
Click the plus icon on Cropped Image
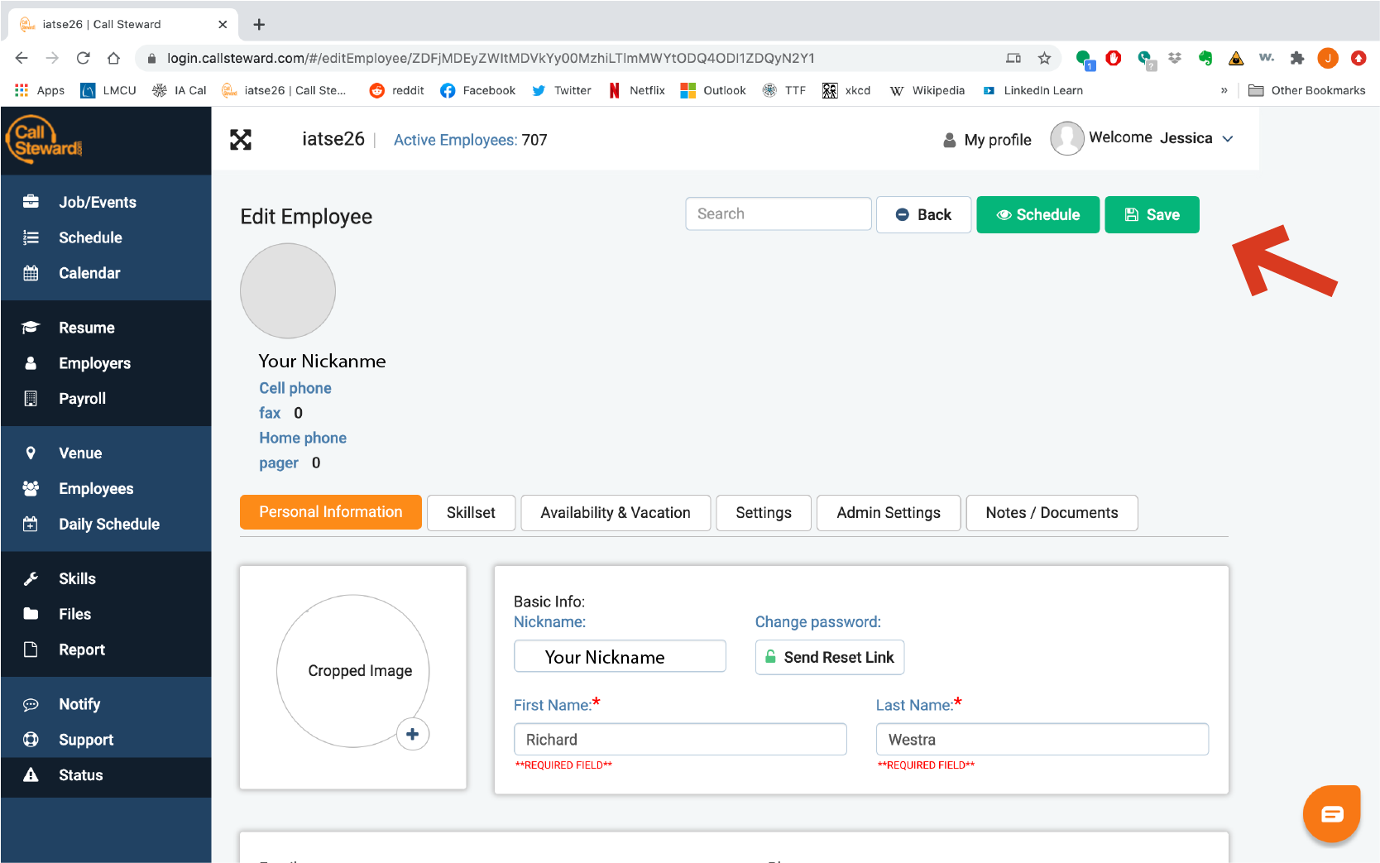point(413,734)
